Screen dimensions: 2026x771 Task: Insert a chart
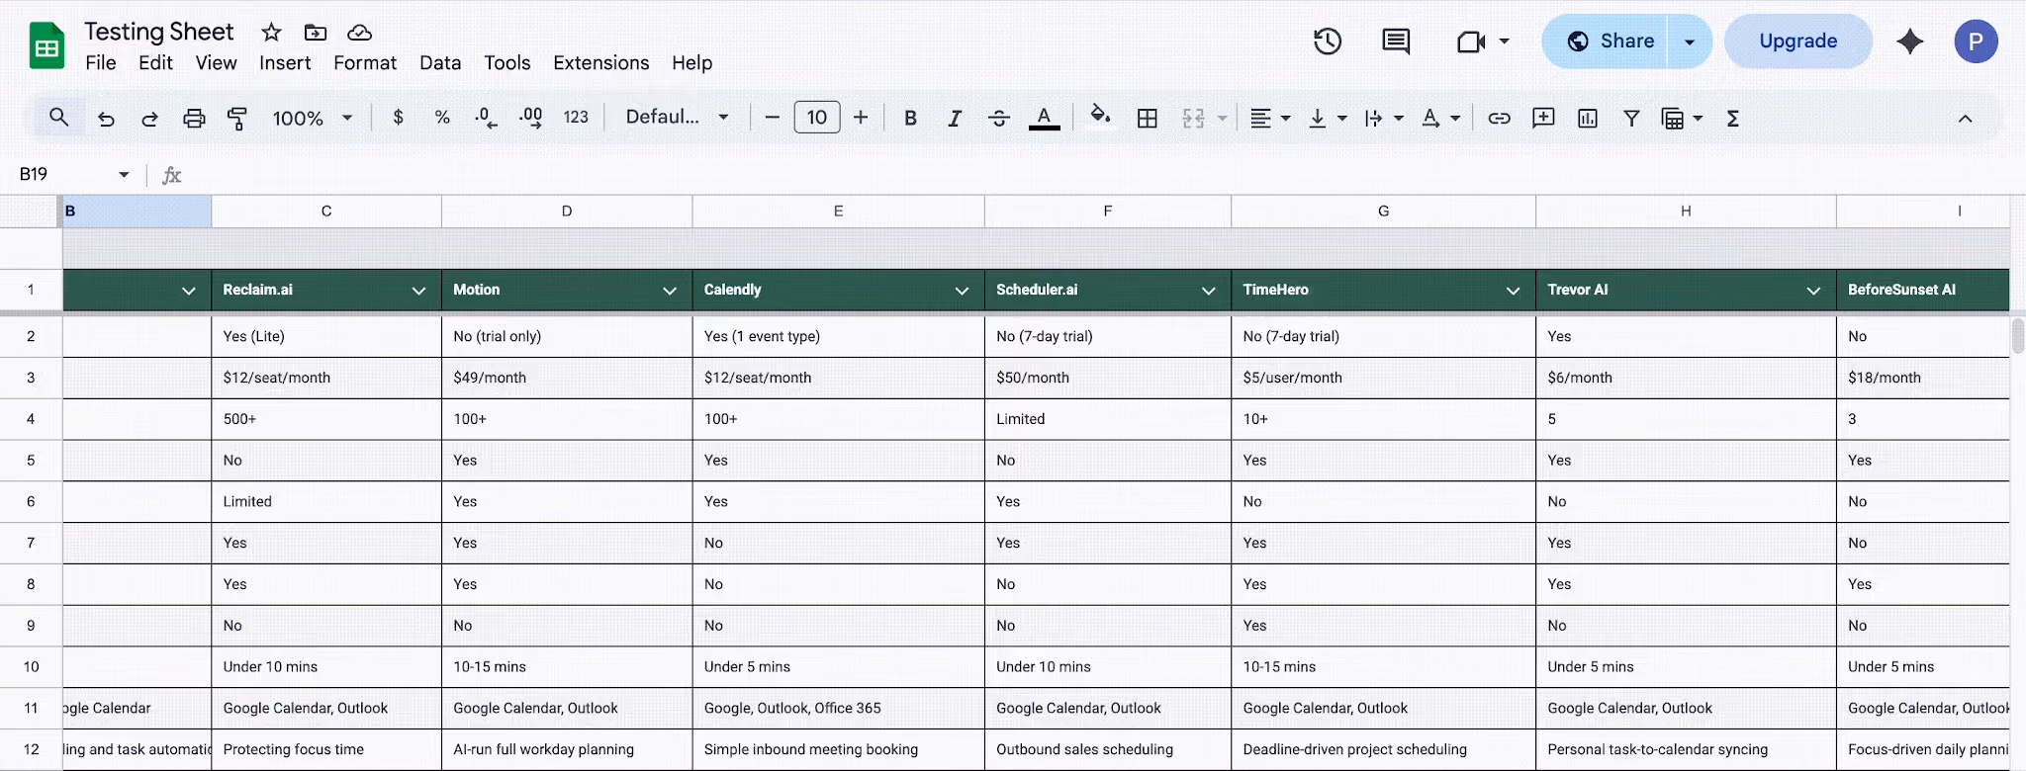1588,119
